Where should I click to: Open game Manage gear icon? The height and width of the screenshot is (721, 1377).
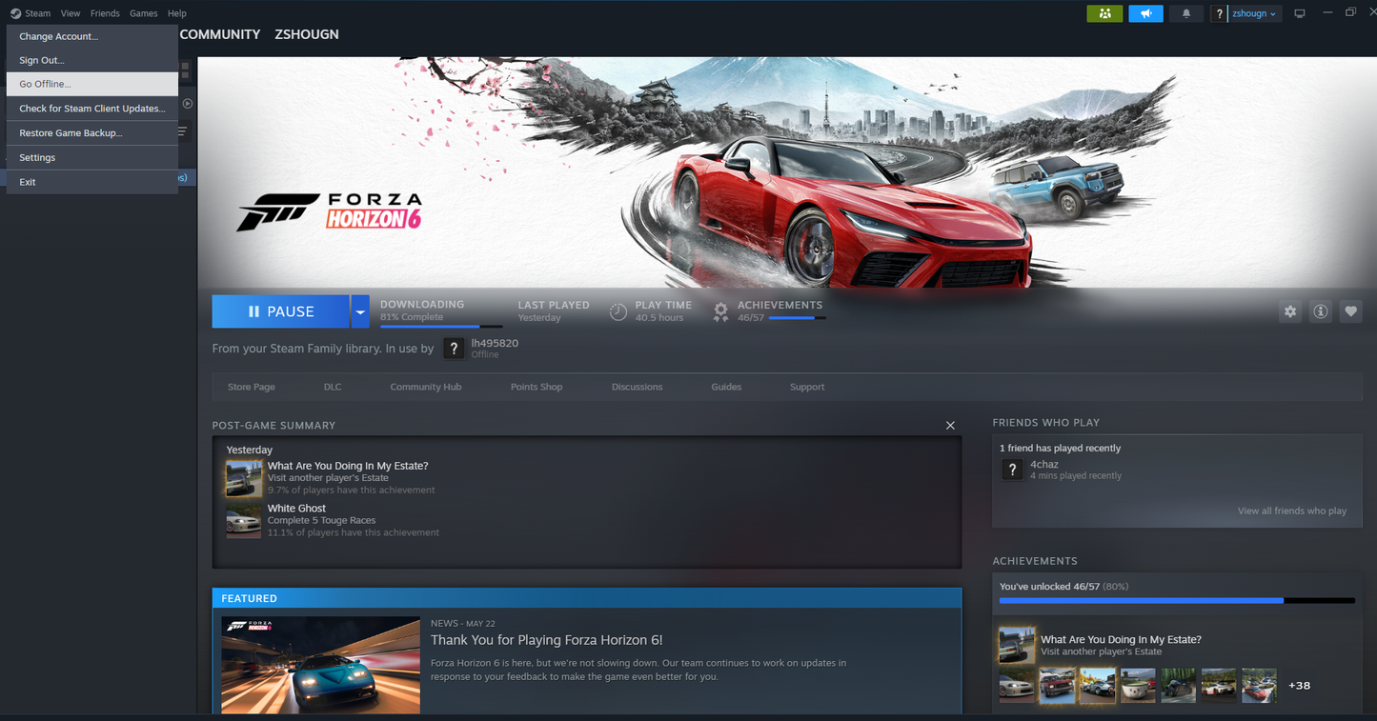coord(1290,311)
